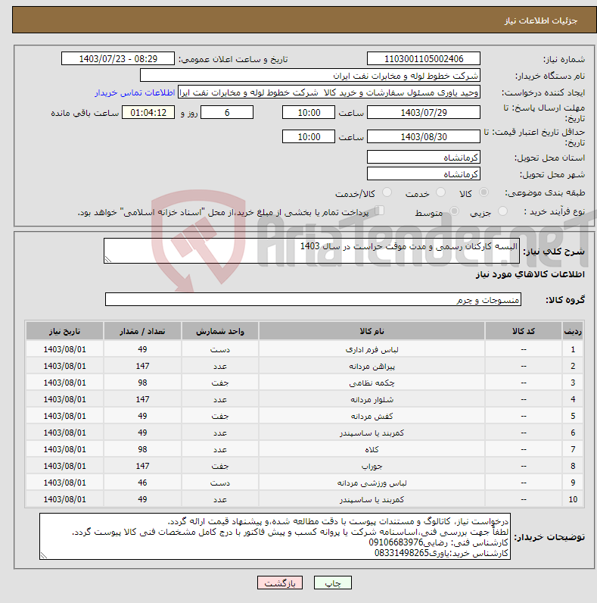Click the remaining time field 01:04:12
Image resolution: width=597 pixels, height=603 pixels.
tap(148, 113)
